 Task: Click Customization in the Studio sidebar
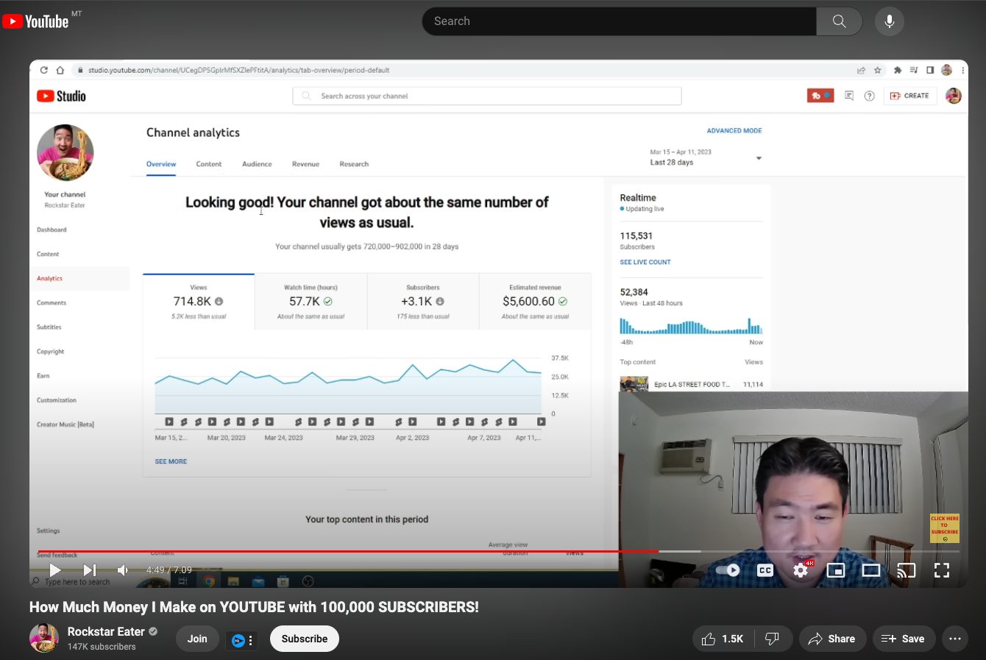coord(57,400)
